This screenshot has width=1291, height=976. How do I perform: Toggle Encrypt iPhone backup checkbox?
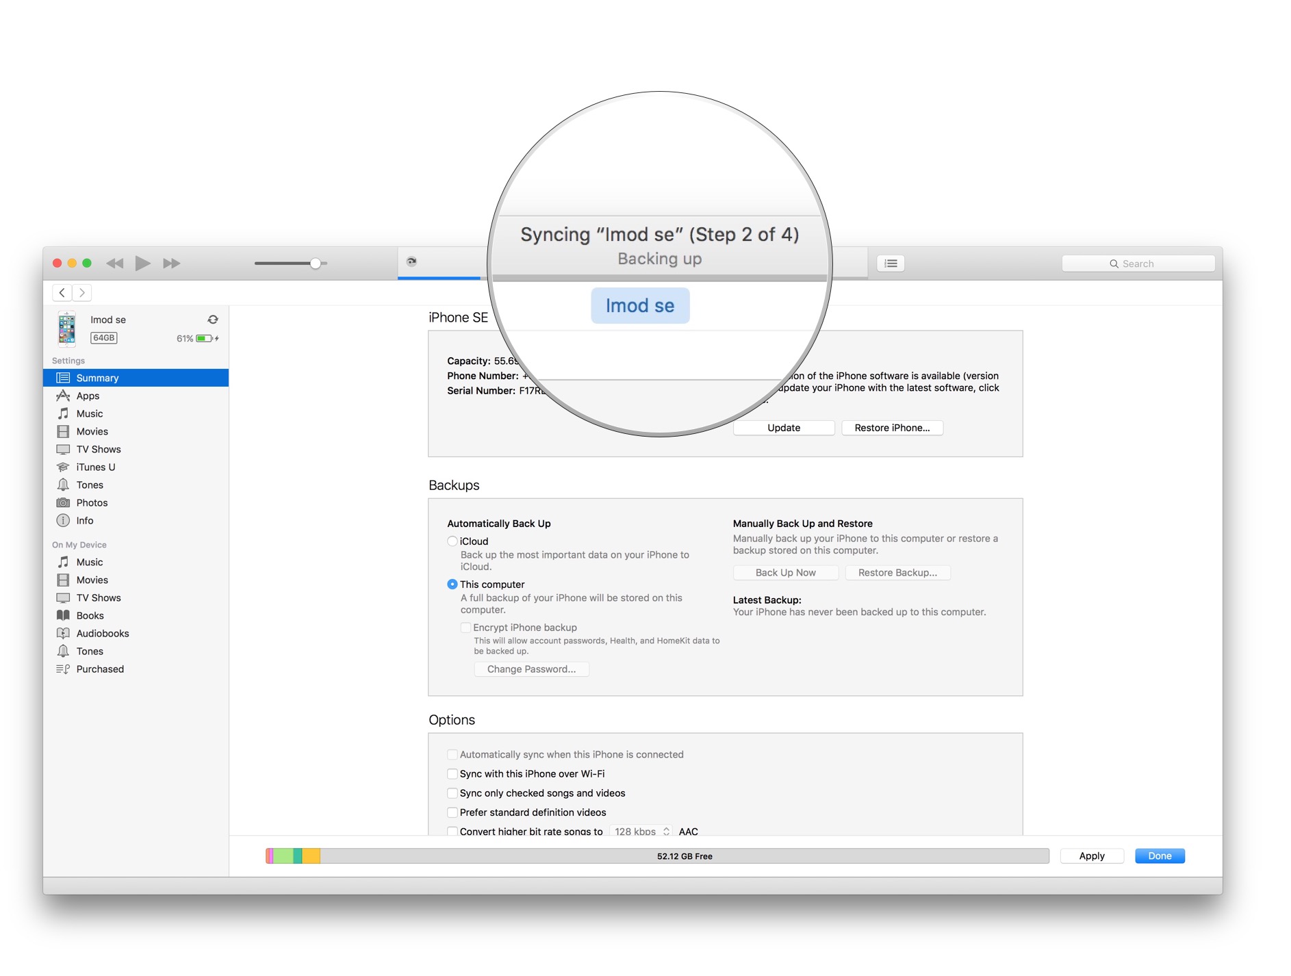[465, 628]
